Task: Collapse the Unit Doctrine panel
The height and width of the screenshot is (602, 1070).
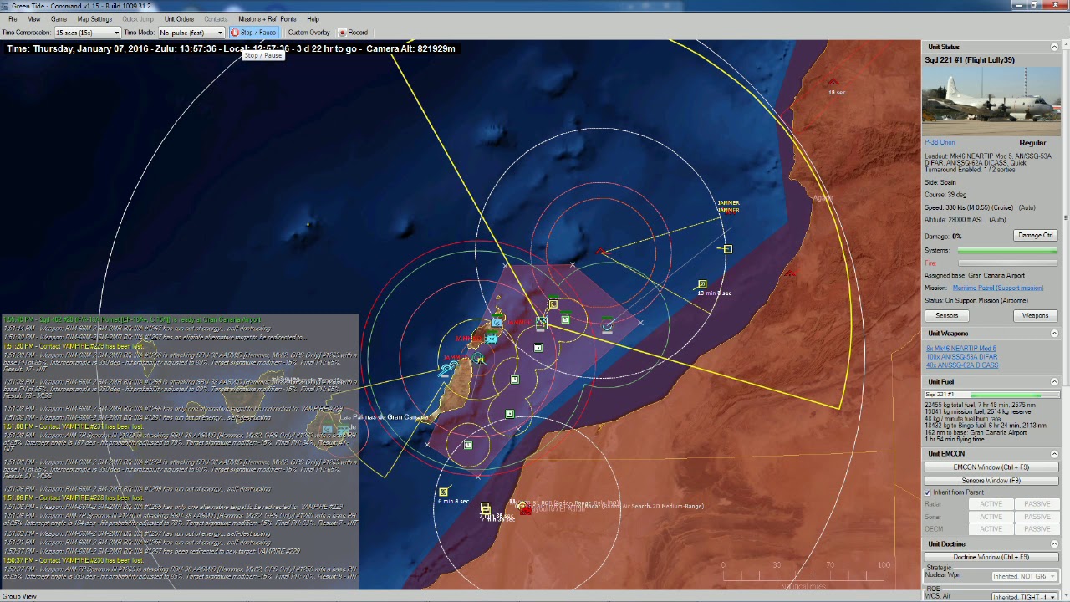Action: coord(1054,544)
